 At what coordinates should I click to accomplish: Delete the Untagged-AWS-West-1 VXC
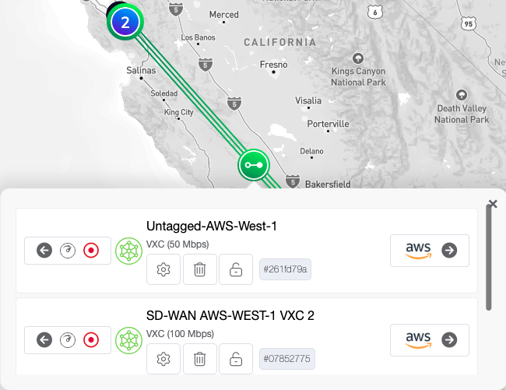coord(200,270)
